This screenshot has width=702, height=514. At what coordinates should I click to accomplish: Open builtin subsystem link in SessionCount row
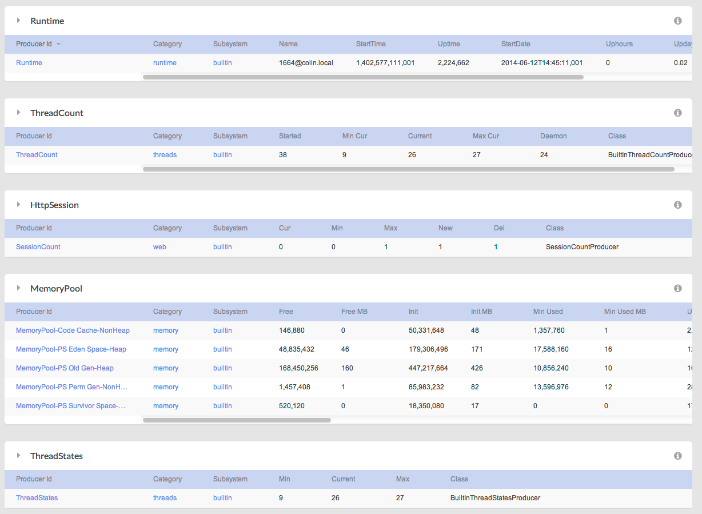(222, 247)
